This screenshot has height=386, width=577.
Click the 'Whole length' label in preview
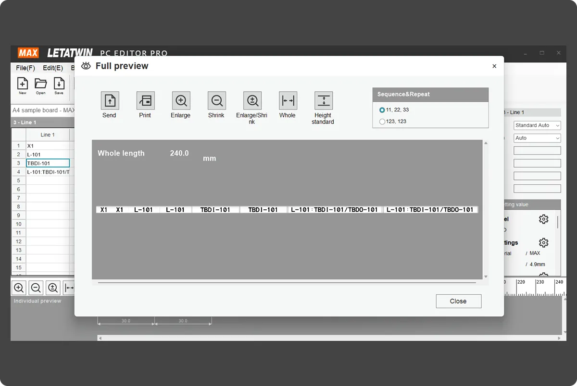[121, 153]
